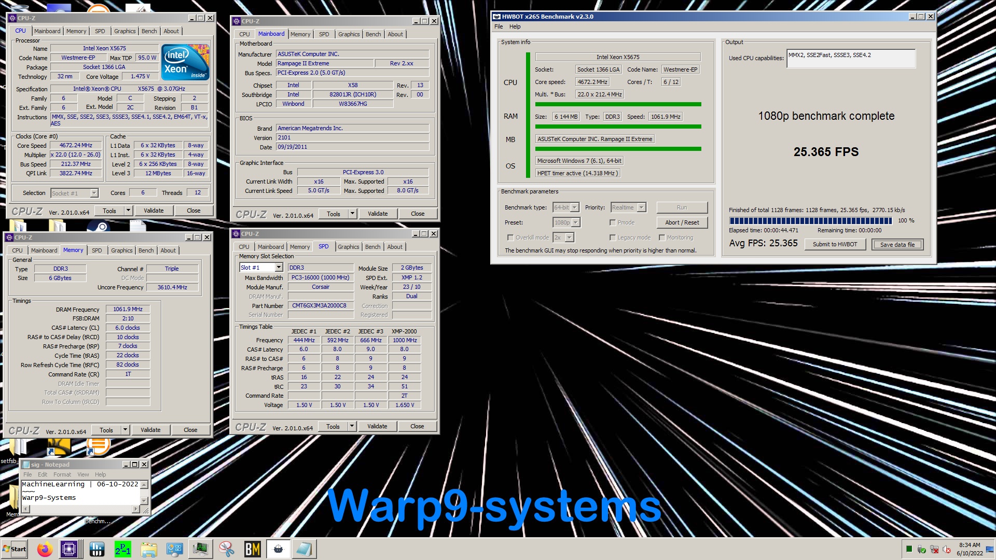Open the orange Benchmark desktop shortcut
Image resolution: width=996 pixels, height=560 pixels.
coord(98,447)
